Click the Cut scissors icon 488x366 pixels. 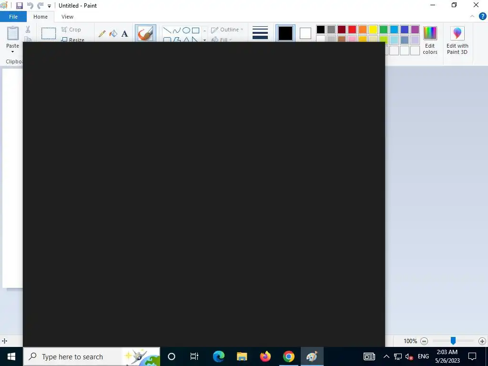pyautogui.click(x=28, y=30)
